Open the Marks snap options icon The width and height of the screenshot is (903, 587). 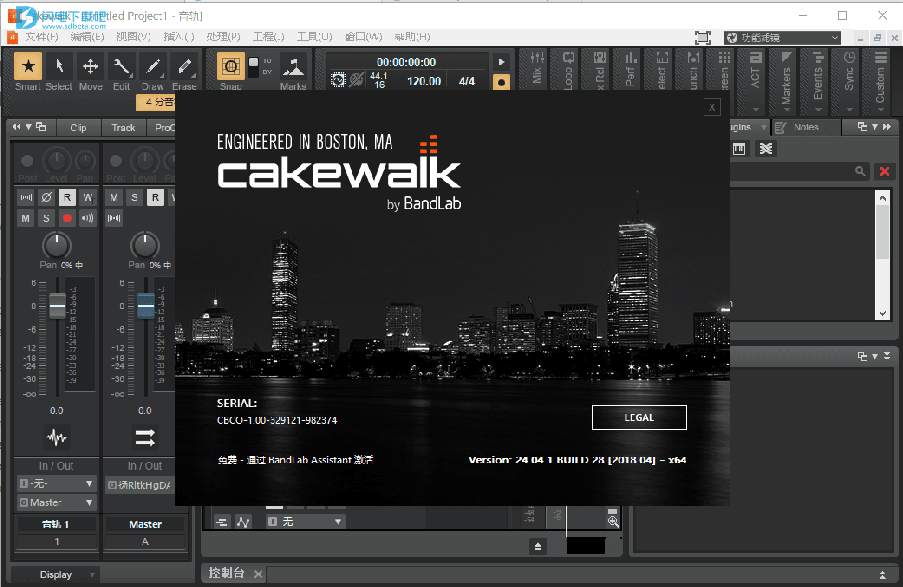coord(293,67)
